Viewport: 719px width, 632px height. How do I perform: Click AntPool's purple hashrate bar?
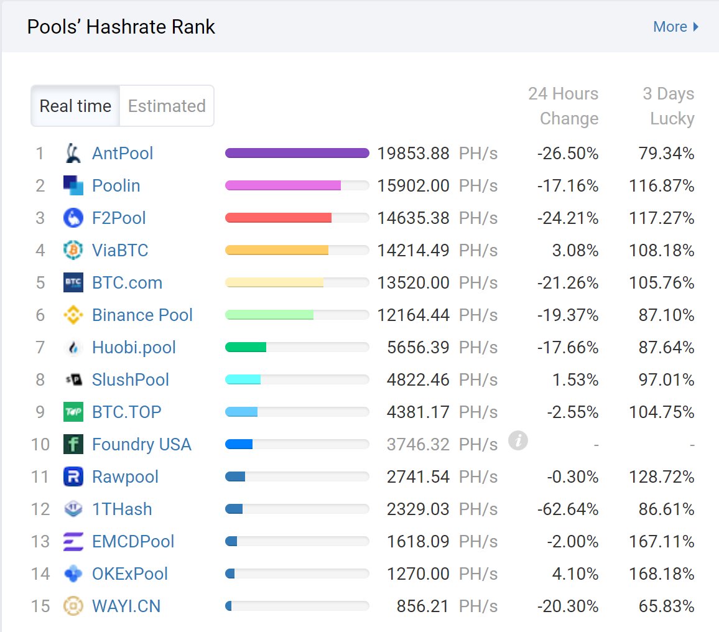click(x=297, y=153)
